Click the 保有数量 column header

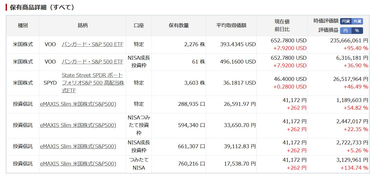pyautogui.click(x=179, y=26)
